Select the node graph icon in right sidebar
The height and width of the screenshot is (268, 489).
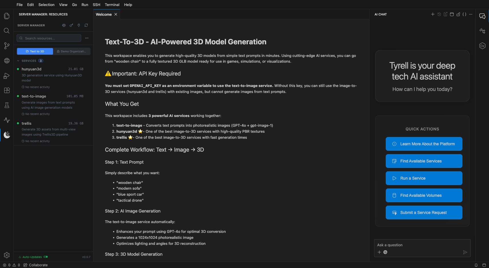point(482,31)
